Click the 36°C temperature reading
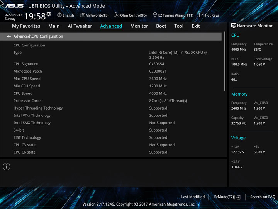Image resolution: width=278 pixels, height=209 pixels. [x=257, y=50]
